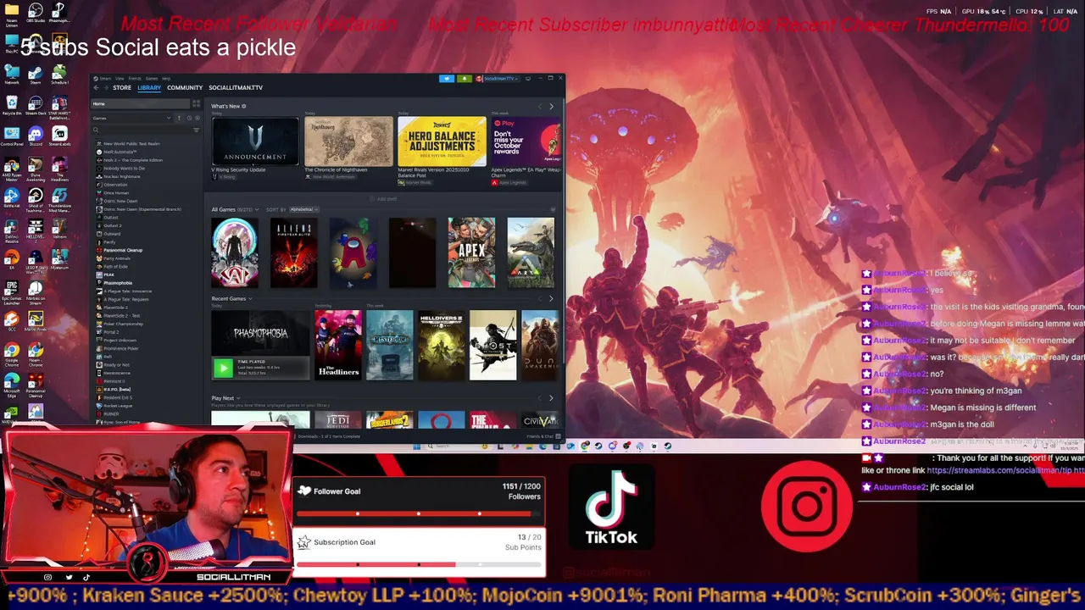This screenshot has width=1085, height=610.
Task: Click the Home button in library sidebar
Action: tap(140, 103)
